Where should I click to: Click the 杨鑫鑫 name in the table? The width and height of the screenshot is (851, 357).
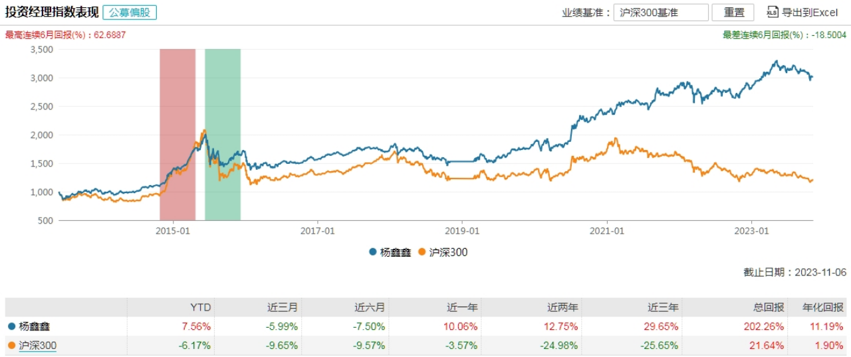(34, 326)
